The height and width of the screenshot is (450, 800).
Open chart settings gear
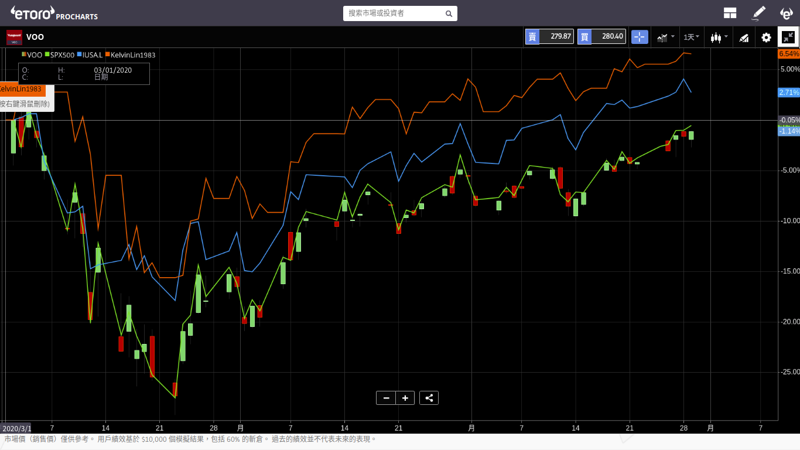[x=766, y=37]
